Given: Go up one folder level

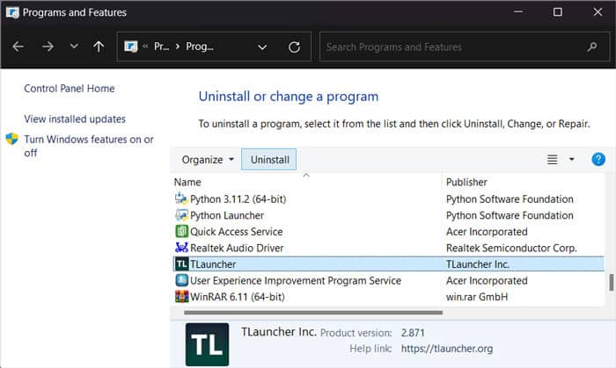Looking at the screenshot, I should 99,47.
